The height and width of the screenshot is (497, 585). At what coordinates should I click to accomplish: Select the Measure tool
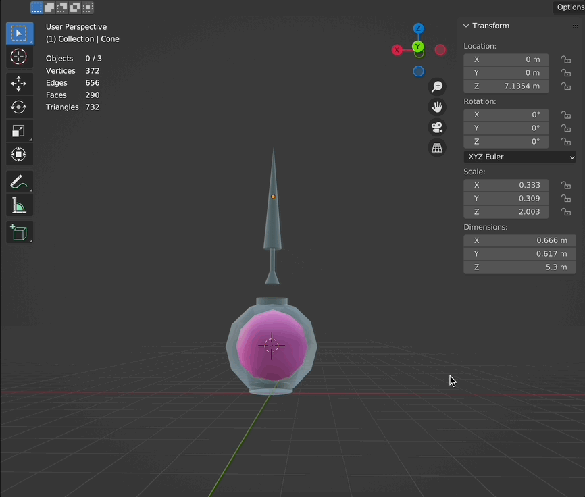tap(20, 205)
